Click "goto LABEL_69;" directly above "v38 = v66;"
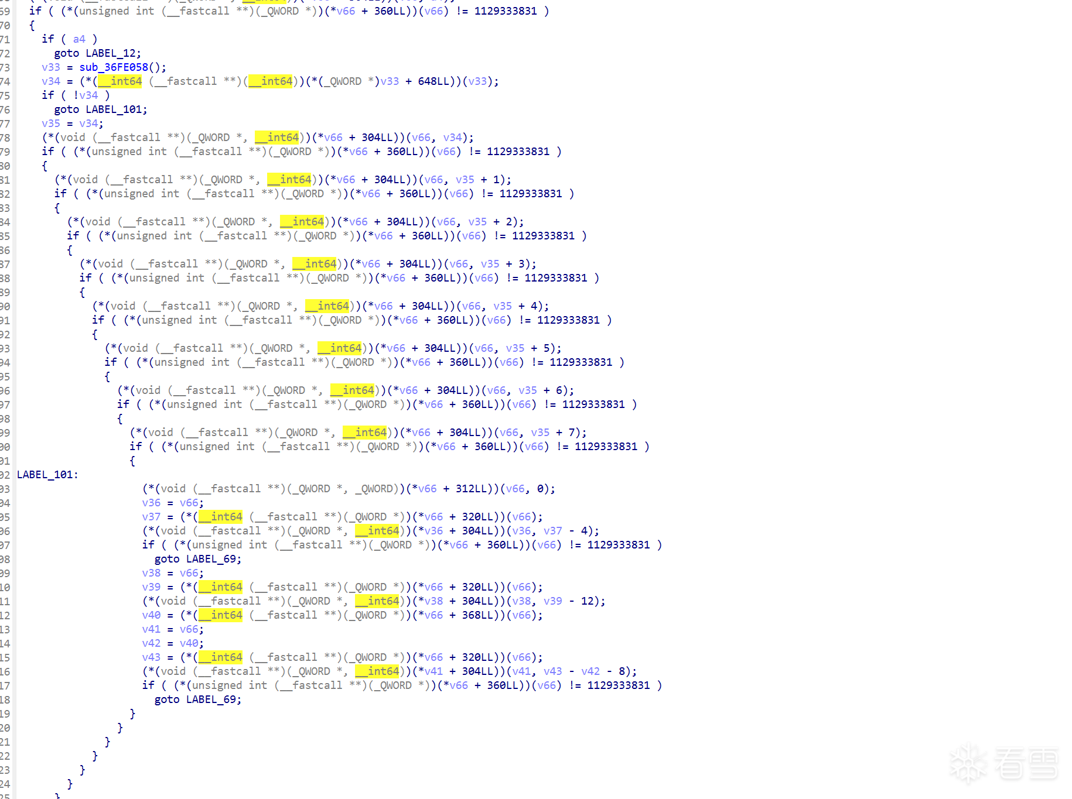Viewport: 1072px width, 799px height. pyautogui.click(x=198, y=559)
